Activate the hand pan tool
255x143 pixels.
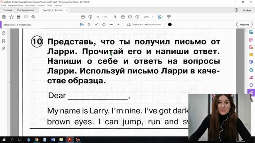pyautogui.click(x=123, y=17)
